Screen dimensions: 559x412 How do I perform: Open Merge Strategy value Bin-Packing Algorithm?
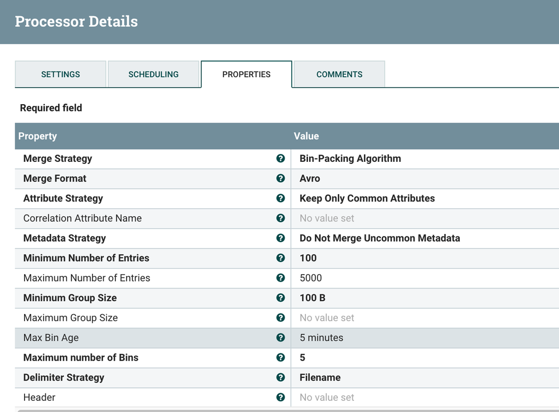[350, 159]
